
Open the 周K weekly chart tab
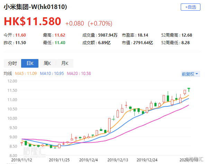click(47, 63)
